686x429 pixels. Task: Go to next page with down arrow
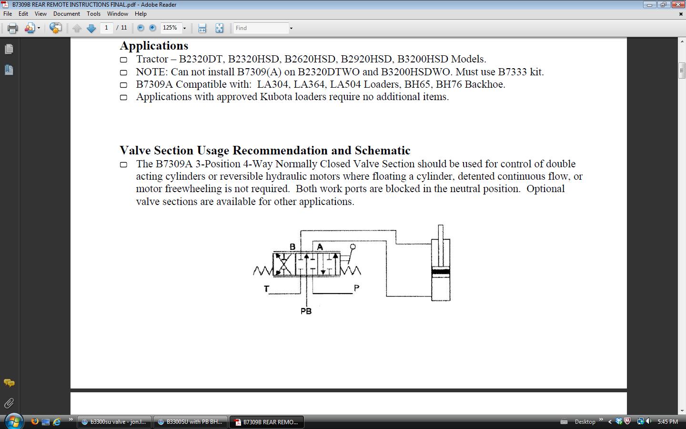(x=91, y=28)
